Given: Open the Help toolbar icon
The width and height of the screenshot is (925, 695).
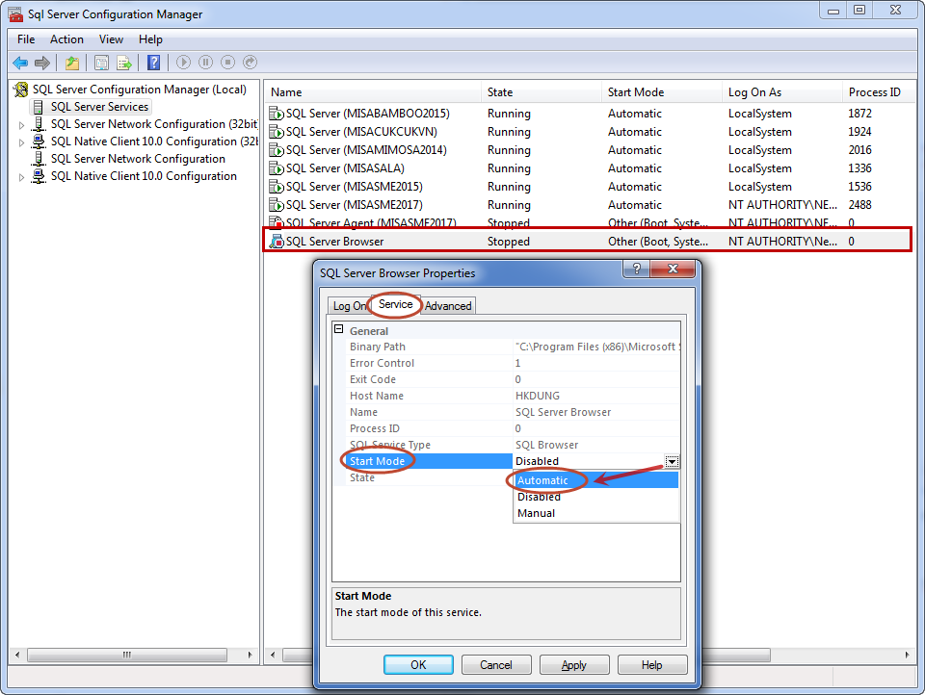Looking at the screenshot, I should click(x=155, y=63).
